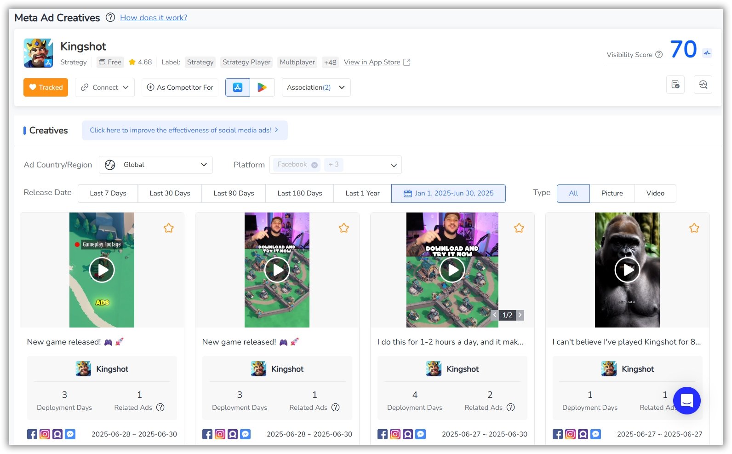Click the improve social media ads banner
The width and height of the screenshot is (732, 454).
[x=184, y=130]
